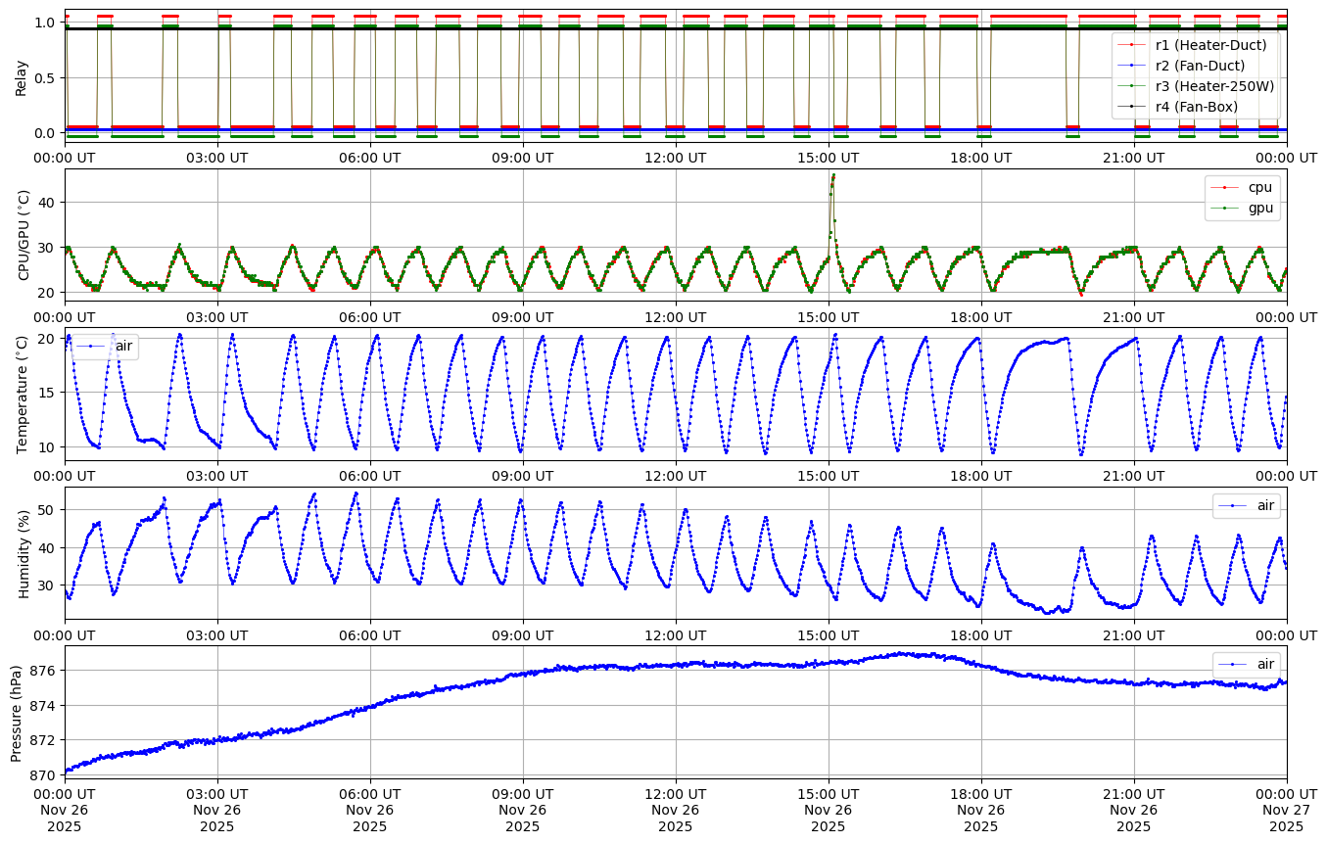Select air legend in the Temperature chart
The height and width of the screenshot is (843, 1327).
point(123,346)
